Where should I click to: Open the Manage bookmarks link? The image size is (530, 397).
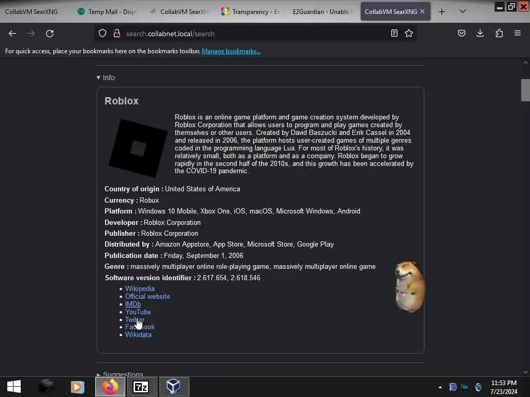pyautogui.click(x=231, y=51)
